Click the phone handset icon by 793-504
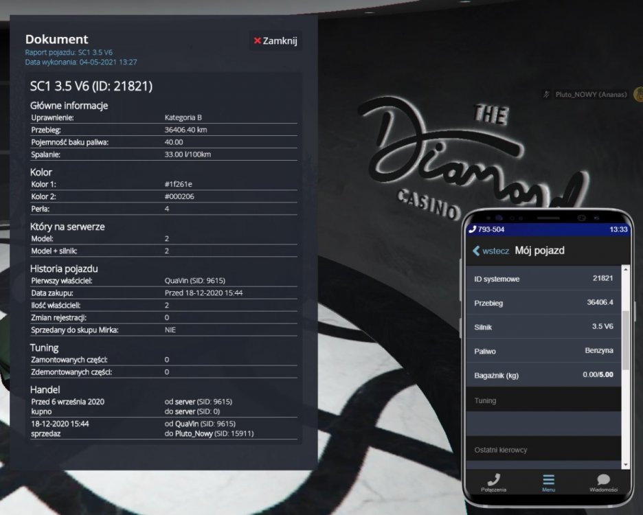643x515 pixels. (472, 229)
